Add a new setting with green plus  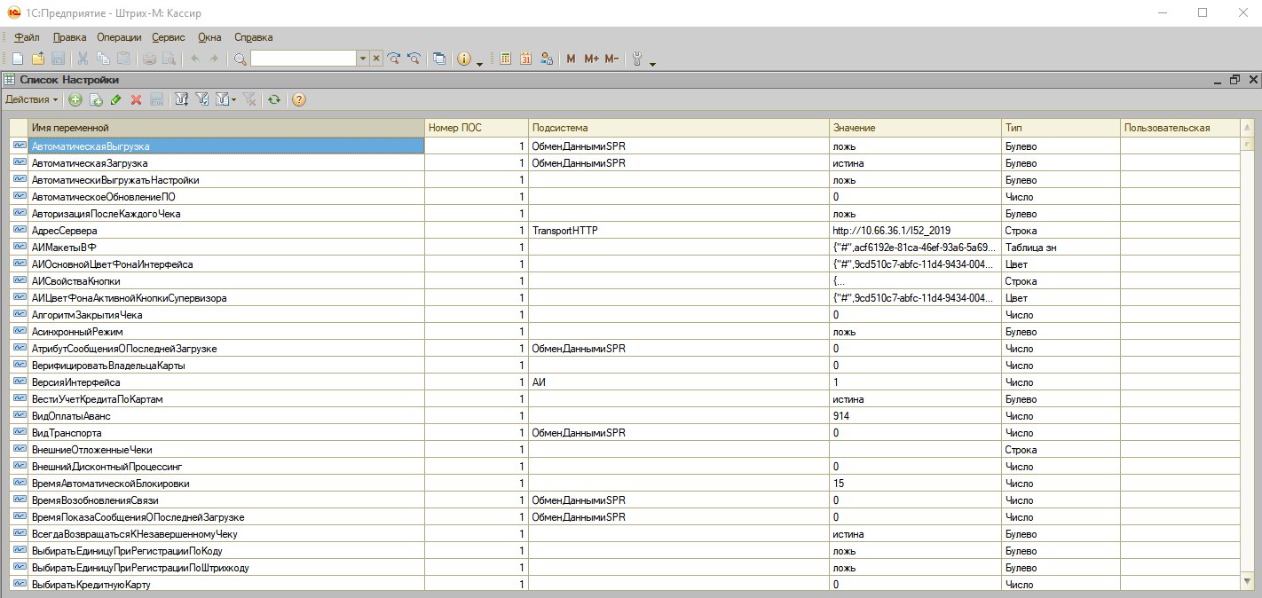click(75, 99)
